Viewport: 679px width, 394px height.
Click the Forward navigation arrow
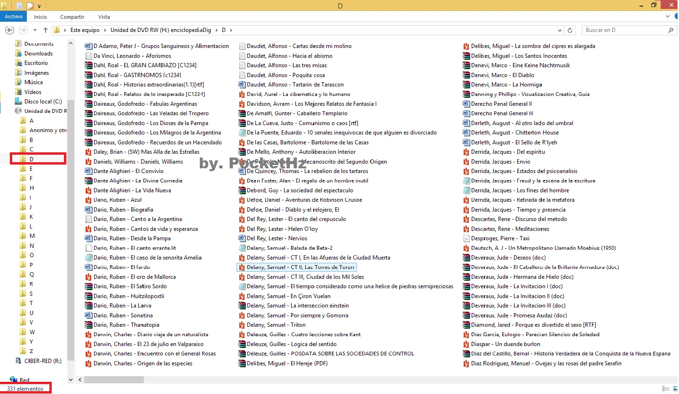[23, 30]
